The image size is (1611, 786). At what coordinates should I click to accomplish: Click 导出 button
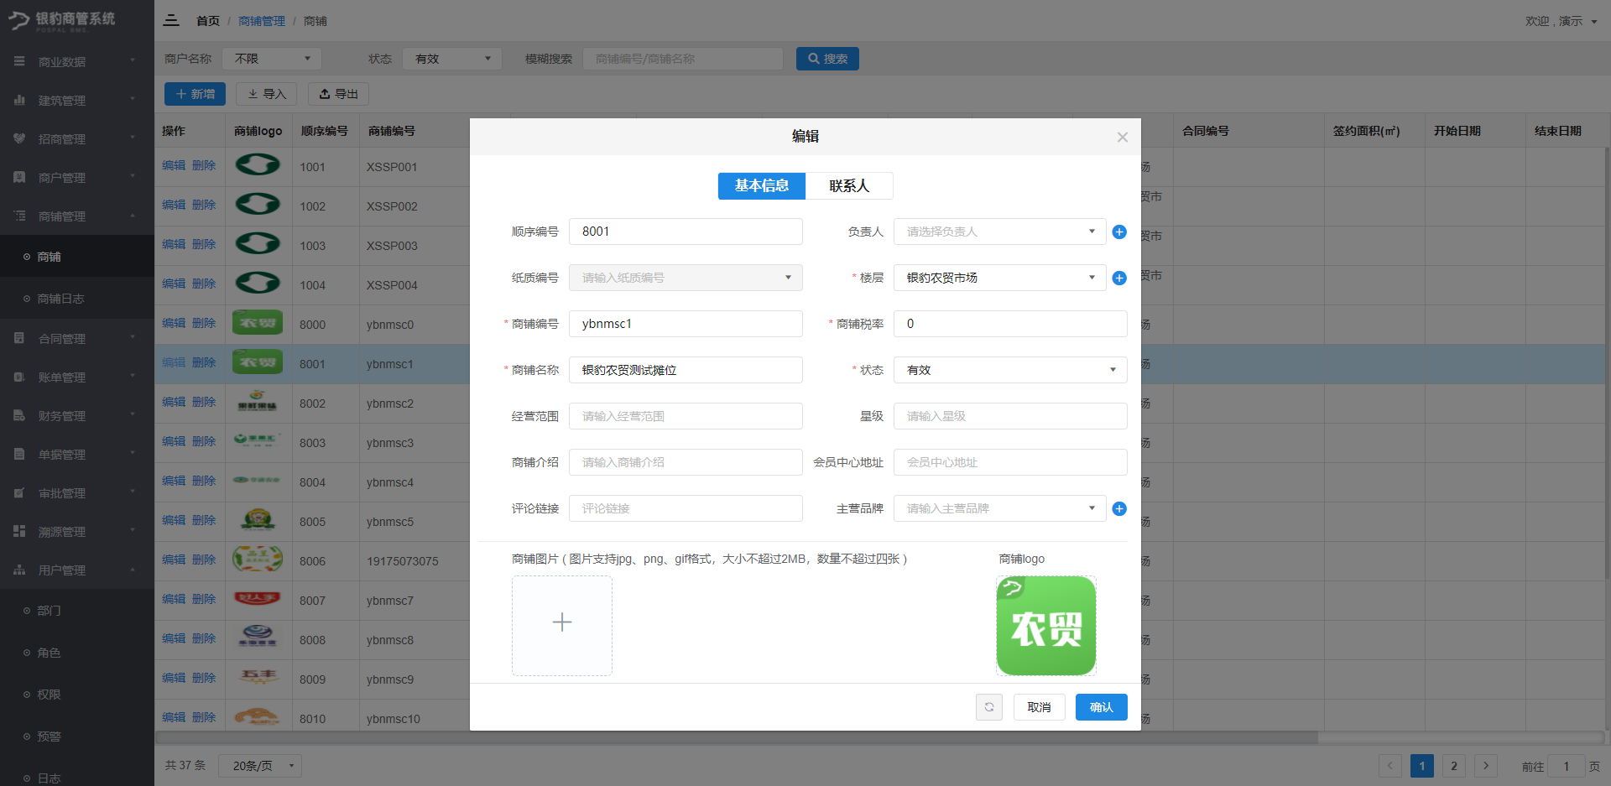tap(338, 94)
